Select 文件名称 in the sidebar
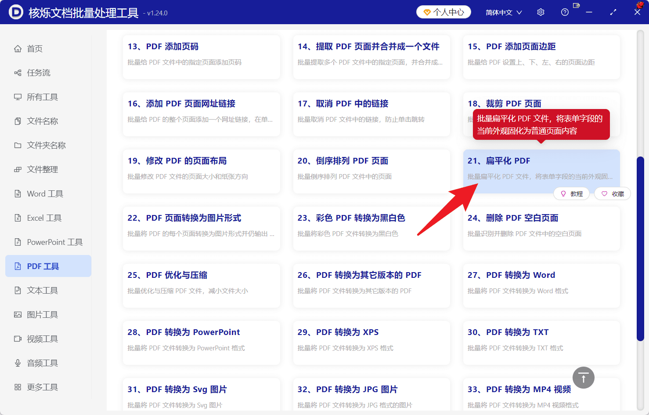This screenshot has height=415, width=649. tap(48, 121)
